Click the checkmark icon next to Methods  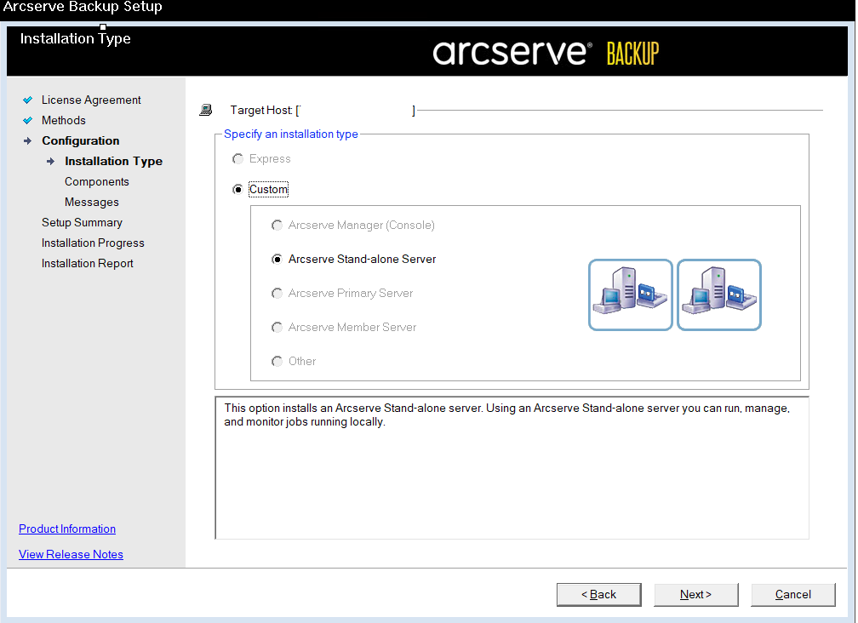pos(28,120)
